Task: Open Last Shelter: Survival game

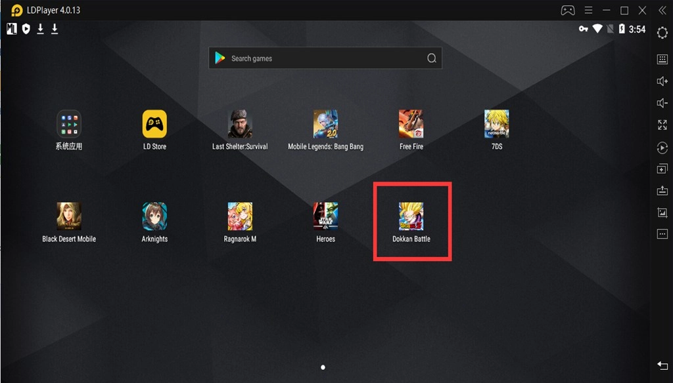Action: tap(240, 124)
